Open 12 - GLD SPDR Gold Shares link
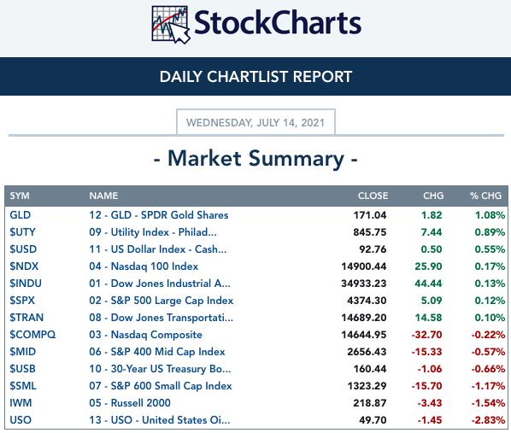Image resolution: width=511 pixels, height=433 pixels. [x=159, y=215]
